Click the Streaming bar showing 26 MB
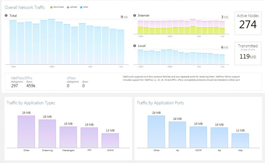The height and width of the screenshot is (163, 265). coord(47,134)
